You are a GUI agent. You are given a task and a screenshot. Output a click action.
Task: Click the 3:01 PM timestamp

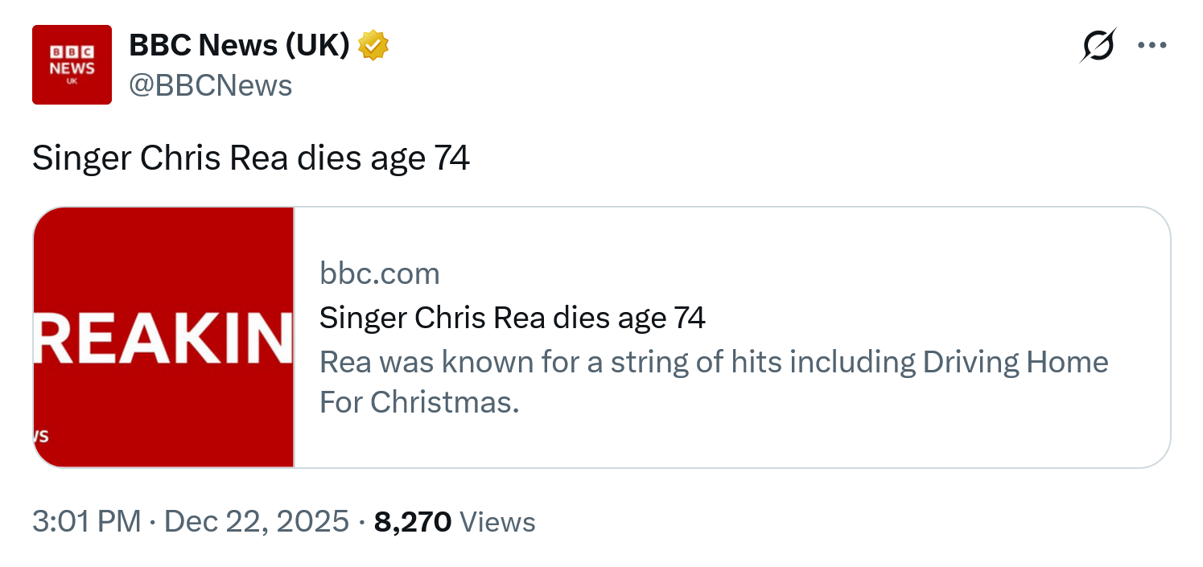click(x=86, y=522)
